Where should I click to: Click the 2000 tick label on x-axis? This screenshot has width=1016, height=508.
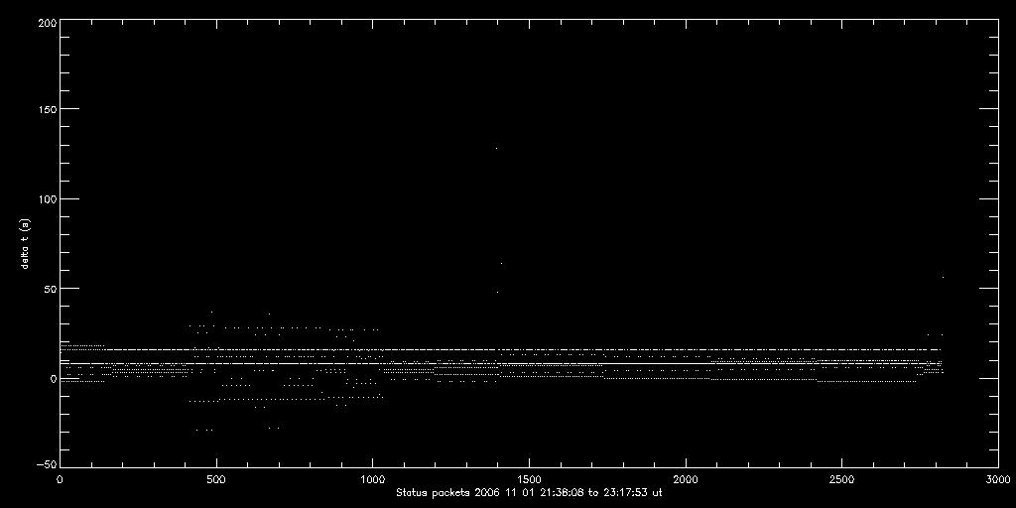coord(685,480)
